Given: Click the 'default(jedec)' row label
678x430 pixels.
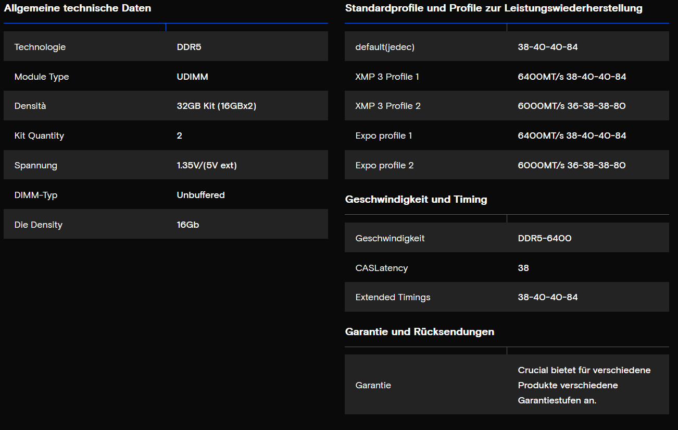Looking at the screenshot, I should point(385,47).
